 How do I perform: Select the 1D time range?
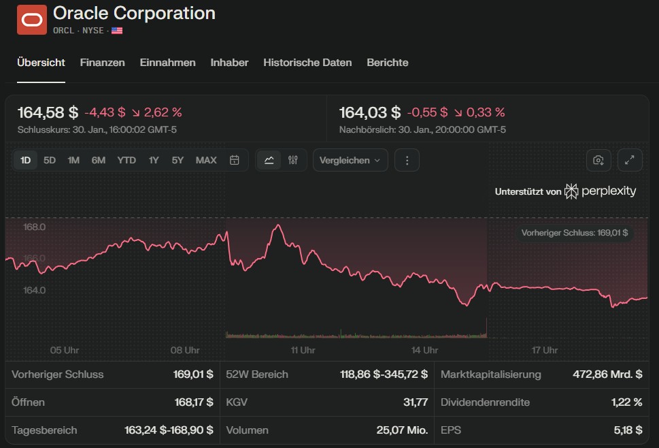click(26, 160)
